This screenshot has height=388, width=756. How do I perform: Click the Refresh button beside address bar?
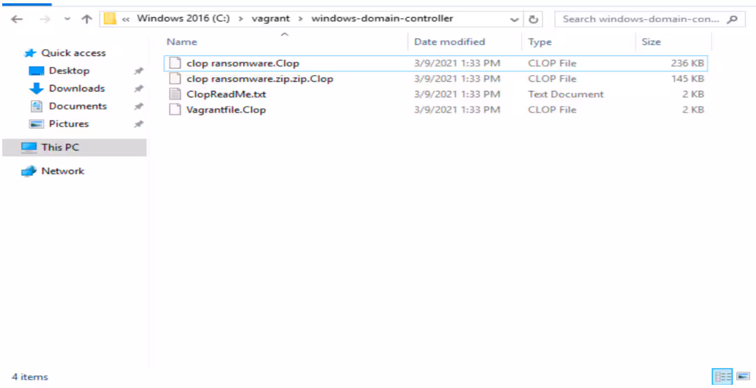533,19
